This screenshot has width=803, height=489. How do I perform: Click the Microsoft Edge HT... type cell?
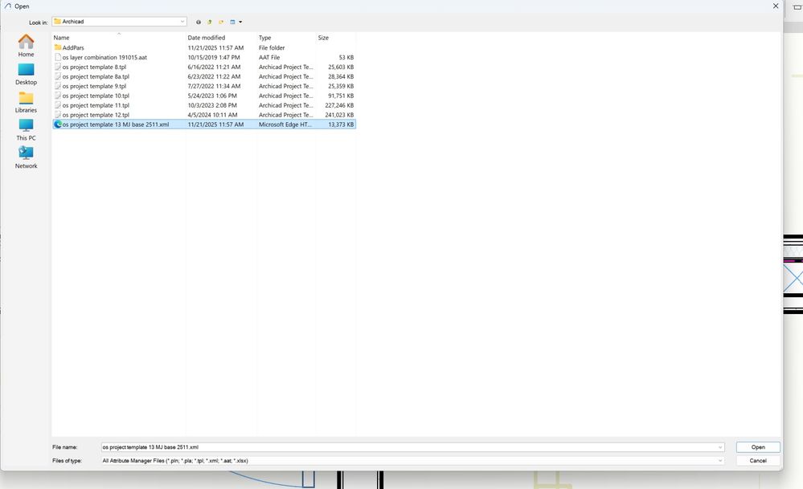[x=285, y=124]
